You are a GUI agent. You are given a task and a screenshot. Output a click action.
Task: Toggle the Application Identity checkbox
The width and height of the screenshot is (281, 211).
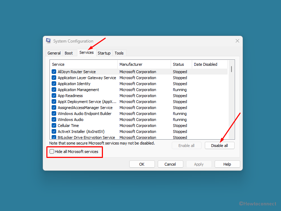(x=54, y=84)
